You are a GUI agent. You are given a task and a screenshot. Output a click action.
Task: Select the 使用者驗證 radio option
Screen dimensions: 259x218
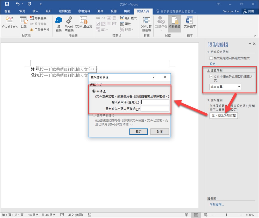(x=94, y=115)
